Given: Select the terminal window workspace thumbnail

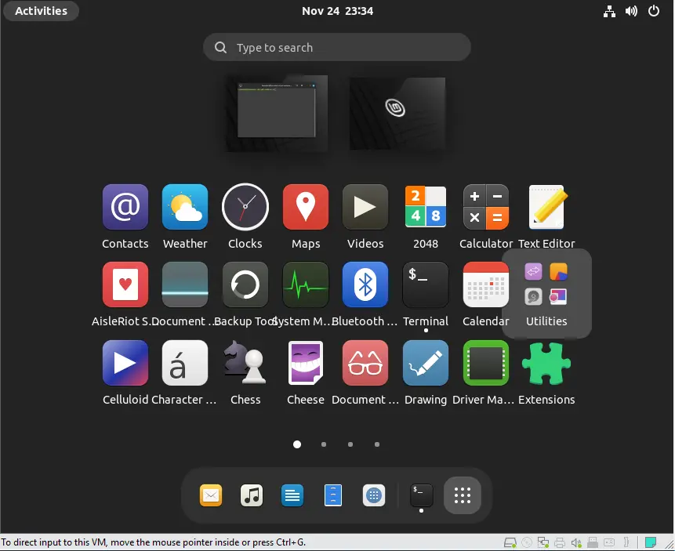Looking at the screenshot, I should 277,114.
